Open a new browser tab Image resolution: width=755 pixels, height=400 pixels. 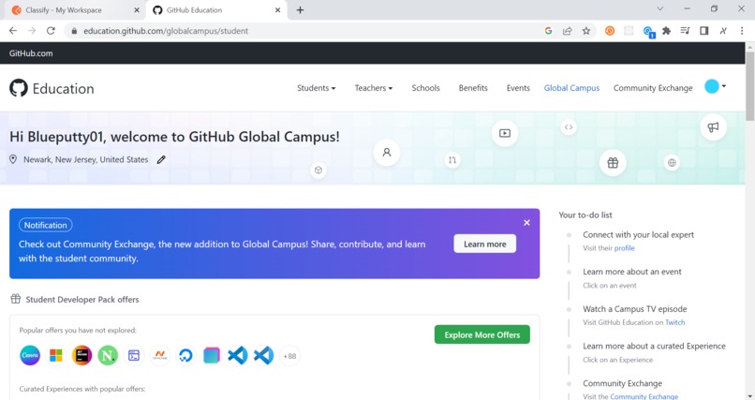[300, 10]
